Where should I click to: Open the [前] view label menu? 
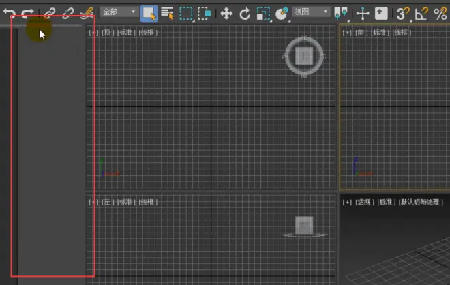click(x=361, y=33)
